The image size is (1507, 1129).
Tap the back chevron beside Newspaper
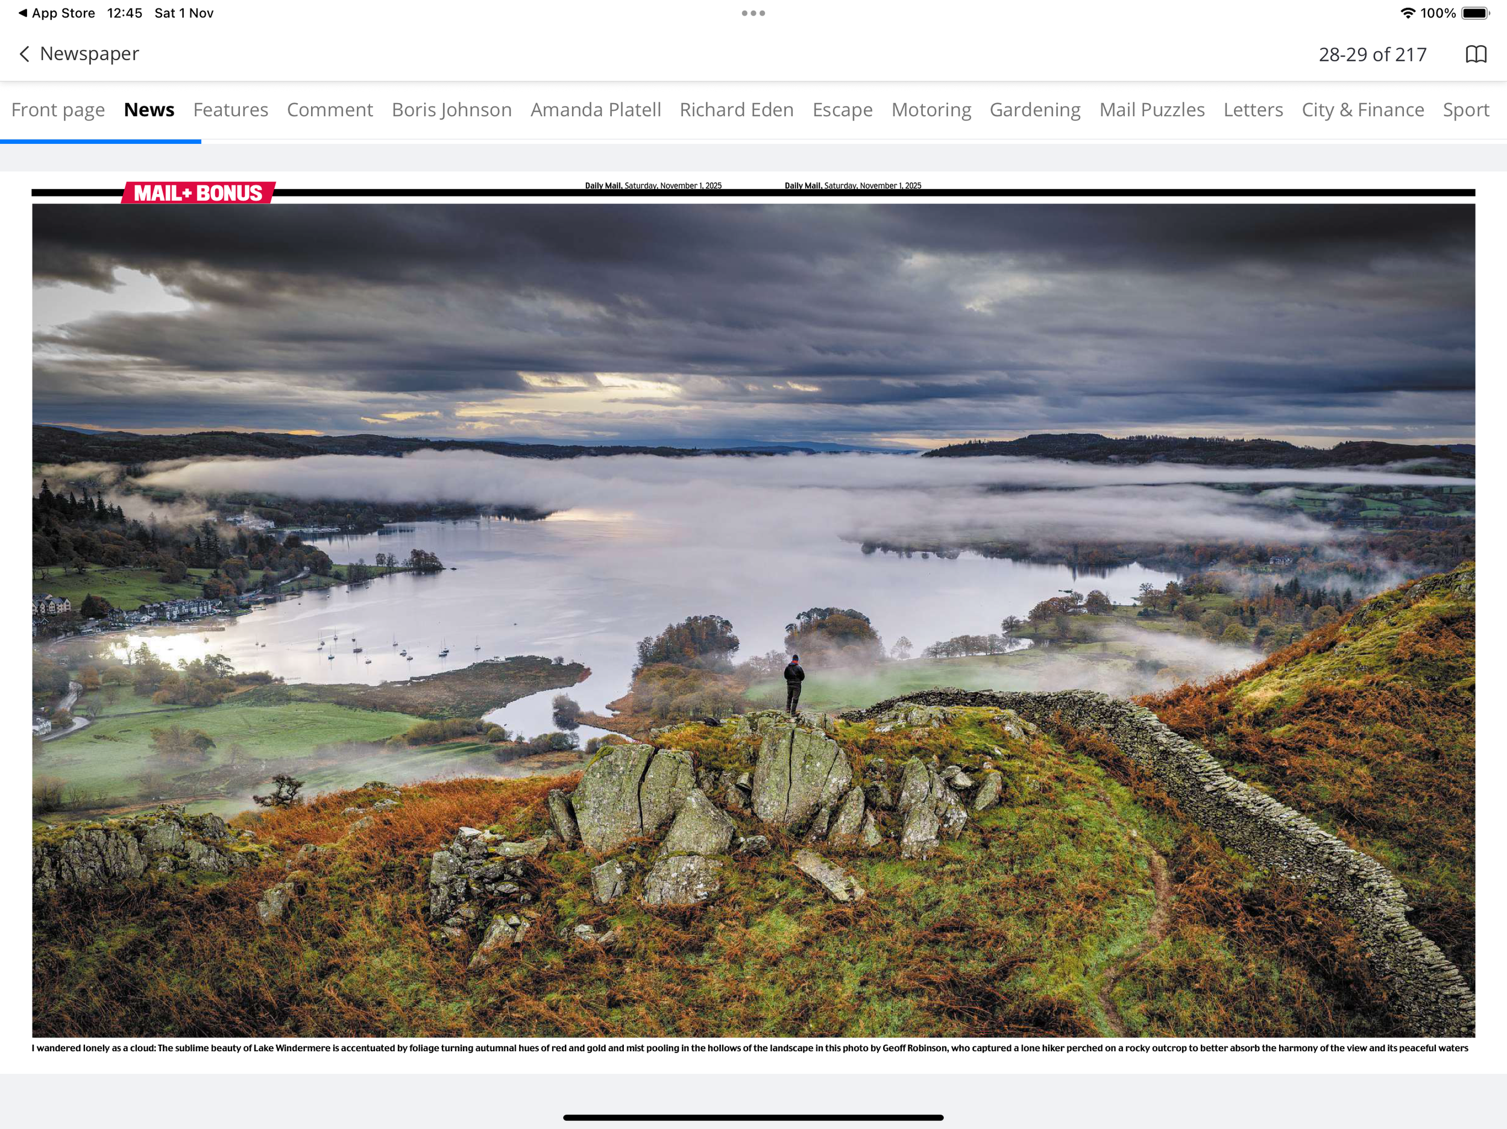[25, 54]
